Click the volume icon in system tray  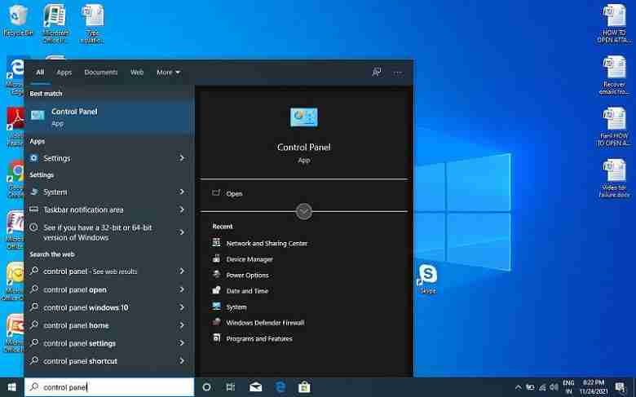coord(554,387)
